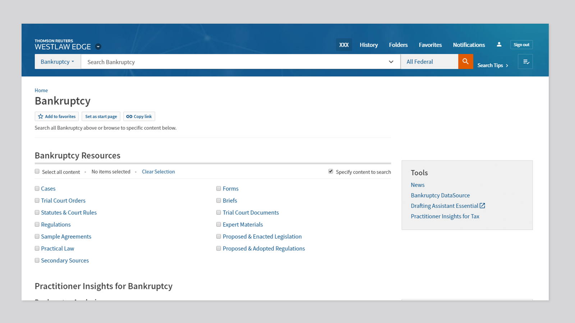575x323 pixels.
Task: Tick the Secondary Sources checkbox
Action: 37,261
